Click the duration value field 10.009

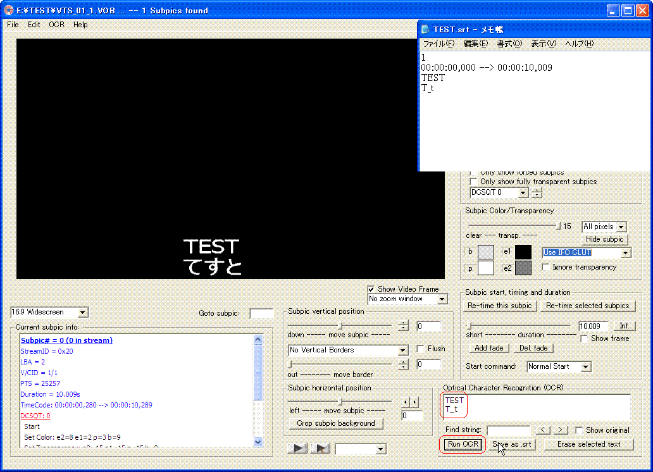[x=594, y=326]
